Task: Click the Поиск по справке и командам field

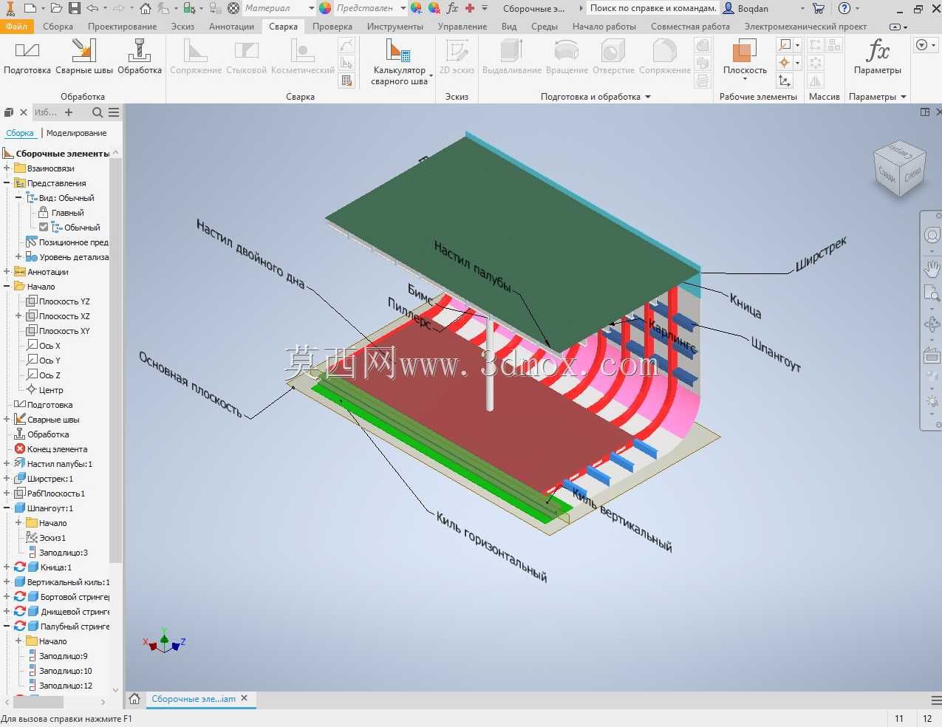Action: pyautogui.click(x=653, y=8)
